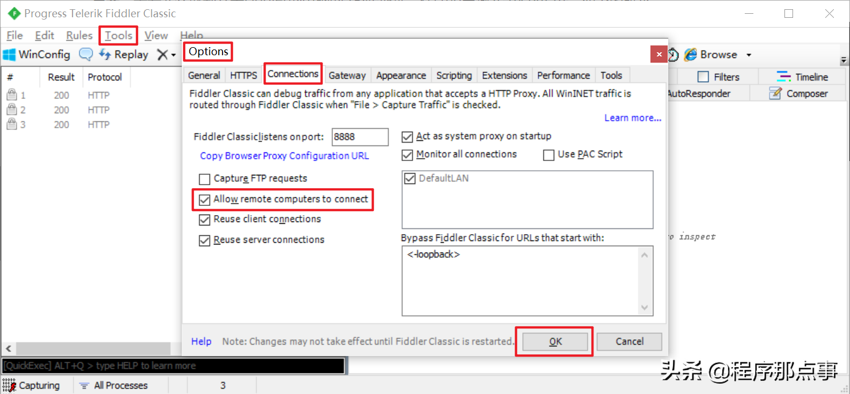Switch to the Scripting tab
This screenshot has height=394, width=850.
tap(454, 75)
